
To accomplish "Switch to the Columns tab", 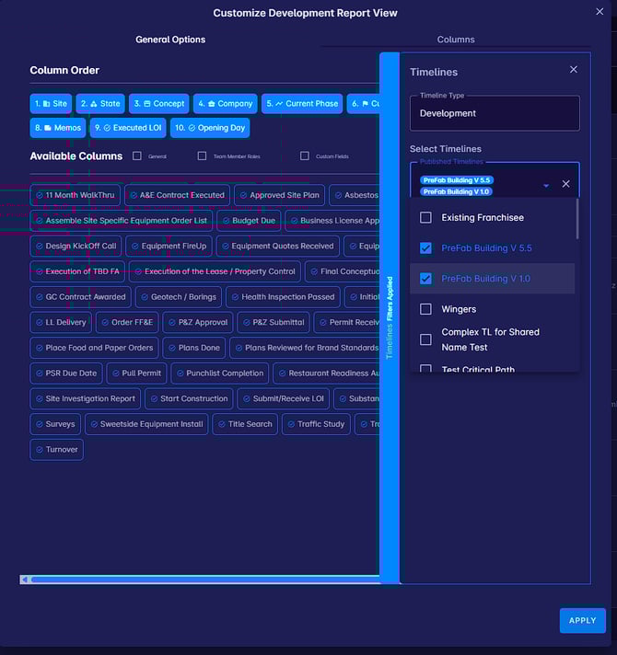I will tap(456, 40).
